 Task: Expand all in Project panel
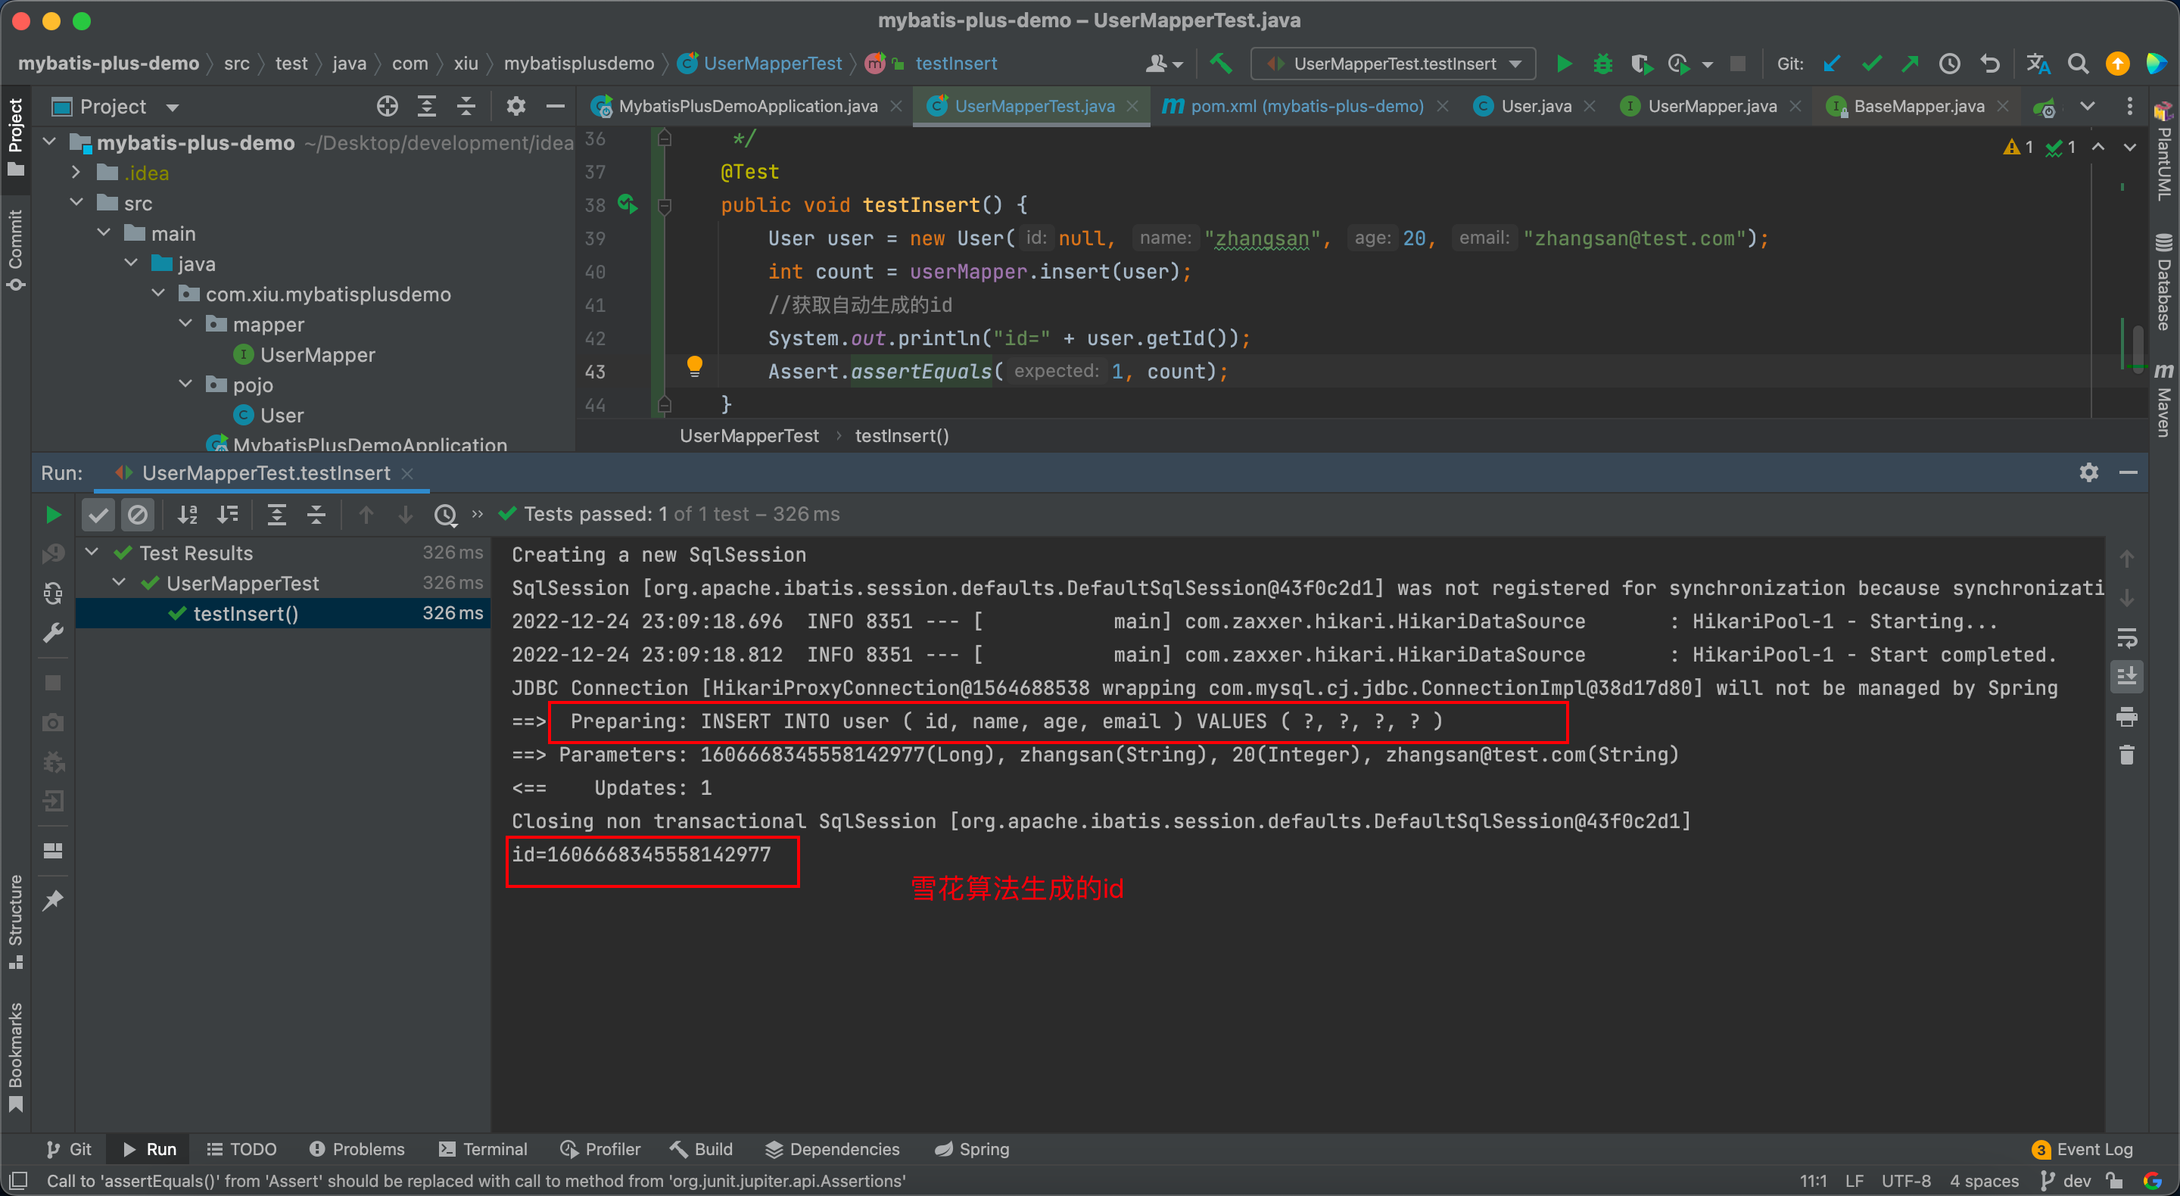click(x=426, y=106)
